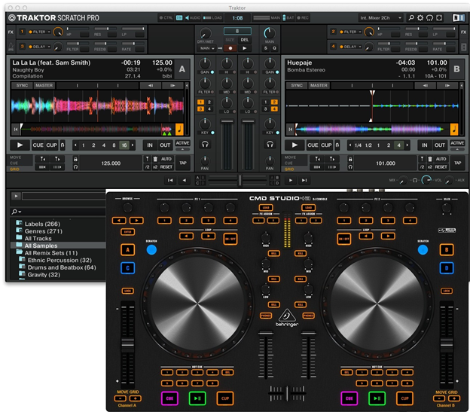The height and width of the screenshot is (412, 470).
Task: Enable SYNC on deck A
Action: (x=22, y=85)
